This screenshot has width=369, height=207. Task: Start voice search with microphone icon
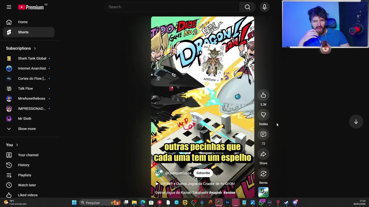265,7
